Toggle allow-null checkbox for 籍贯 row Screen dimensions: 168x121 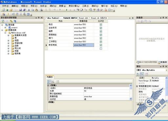click(101, 31)
